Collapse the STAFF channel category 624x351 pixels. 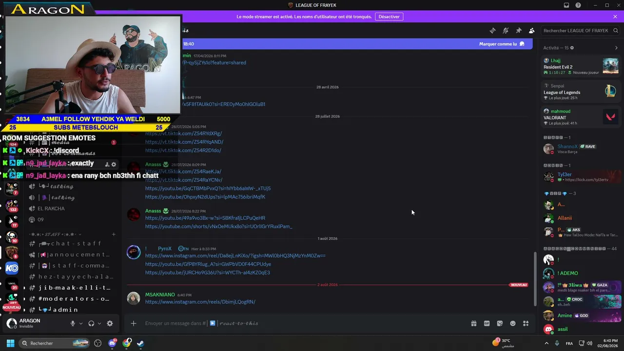(55, 234)
